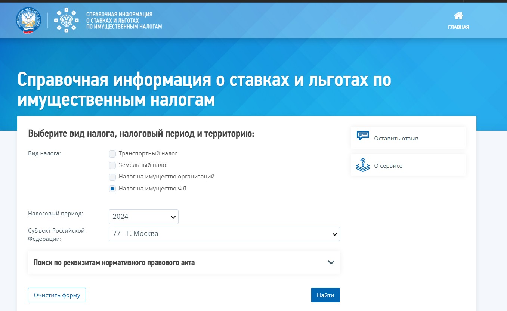The image size is (507, 311).
Task: Click the Субъект Российской Федерации label
Action: 56,234
